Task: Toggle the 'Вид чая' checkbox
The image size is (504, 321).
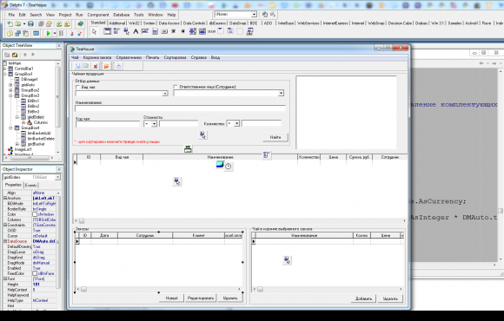Action: pyautogui.click(x=77, y=87)
